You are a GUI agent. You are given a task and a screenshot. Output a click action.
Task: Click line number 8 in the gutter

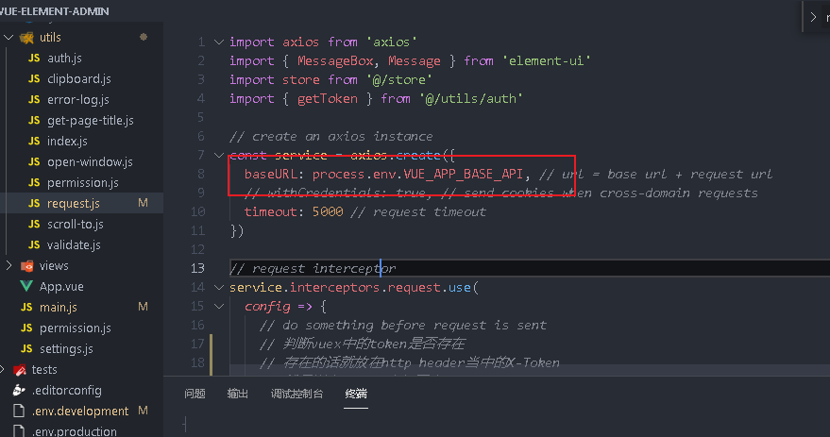200,174
